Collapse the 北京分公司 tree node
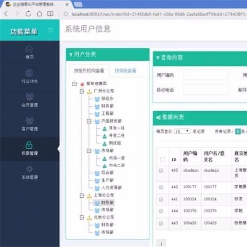Image resolution: width=247 pixels, height=247 pixels. click(82, 217)
